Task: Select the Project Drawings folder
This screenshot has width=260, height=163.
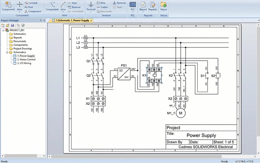Action: pyautogui.click(x=23, y=48)
